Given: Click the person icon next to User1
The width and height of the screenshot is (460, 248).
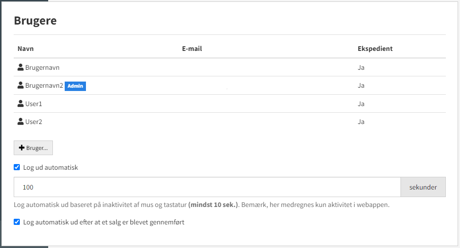Looking at the screenshot, I should click(x=20, y=103).
